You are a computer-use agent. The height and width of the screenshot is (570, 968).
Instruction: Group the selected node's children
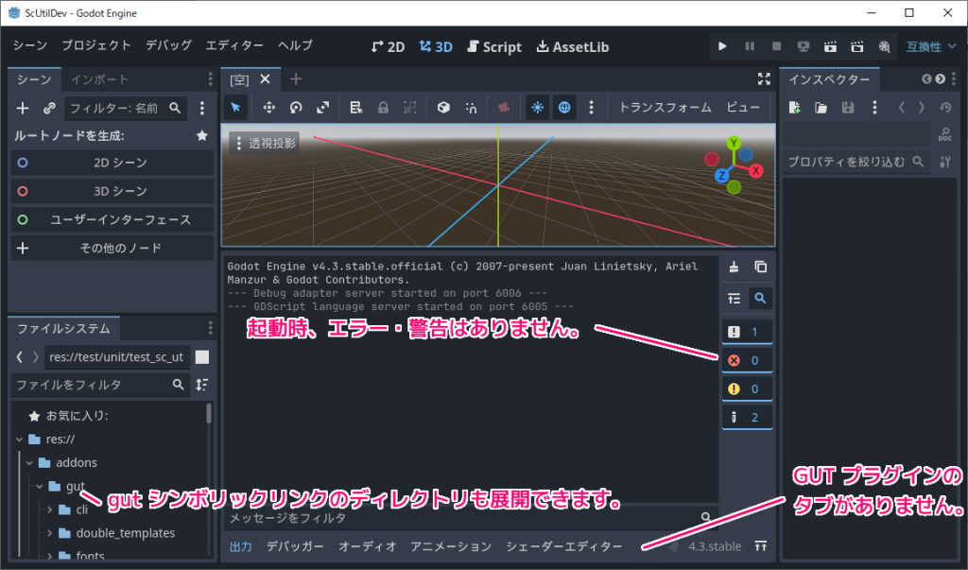410,108
